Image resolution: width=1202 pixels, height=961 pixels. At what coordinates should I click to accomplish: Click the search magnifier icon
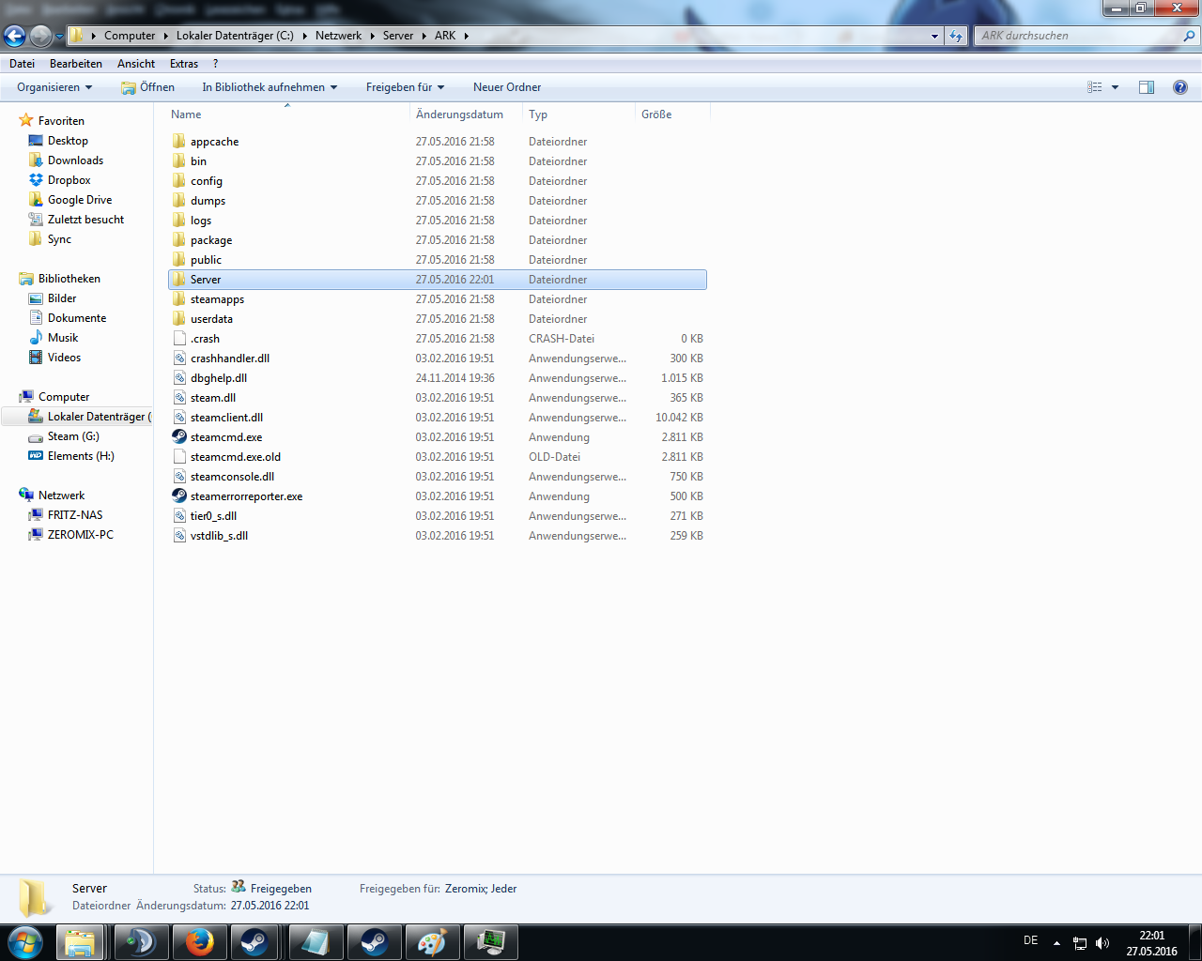[1190, 36]
